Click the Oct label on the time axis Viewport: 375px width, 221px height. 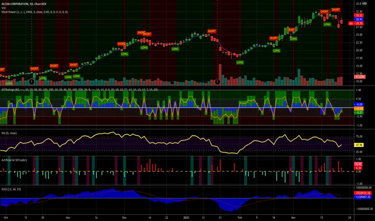[x=6, y=218]
